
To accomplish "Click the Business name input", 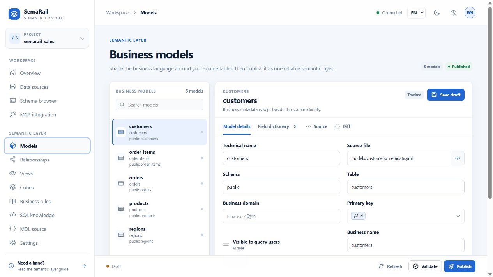I will click(x=406, y=245).
